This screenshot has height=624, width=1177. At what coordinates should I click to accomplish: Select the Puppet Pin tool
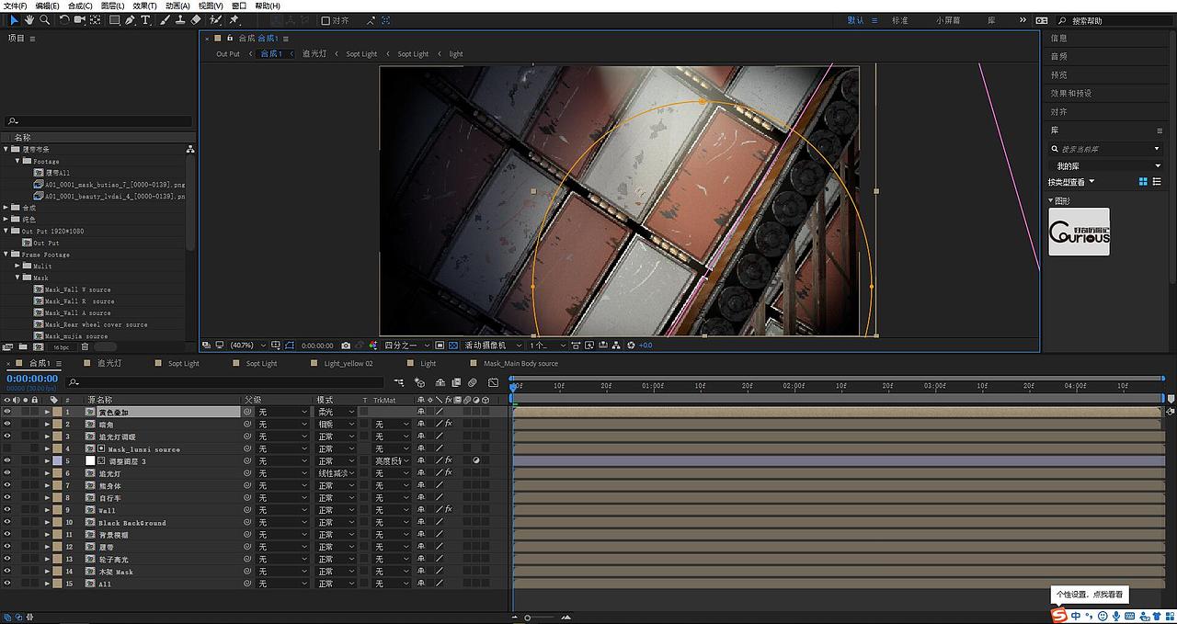point(234,19)
